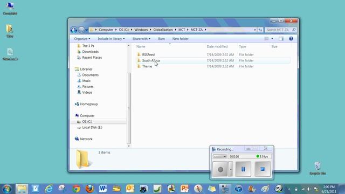Open iTunes from taskbar
This screenshot has height=194, width=345.
coord(238,189)
